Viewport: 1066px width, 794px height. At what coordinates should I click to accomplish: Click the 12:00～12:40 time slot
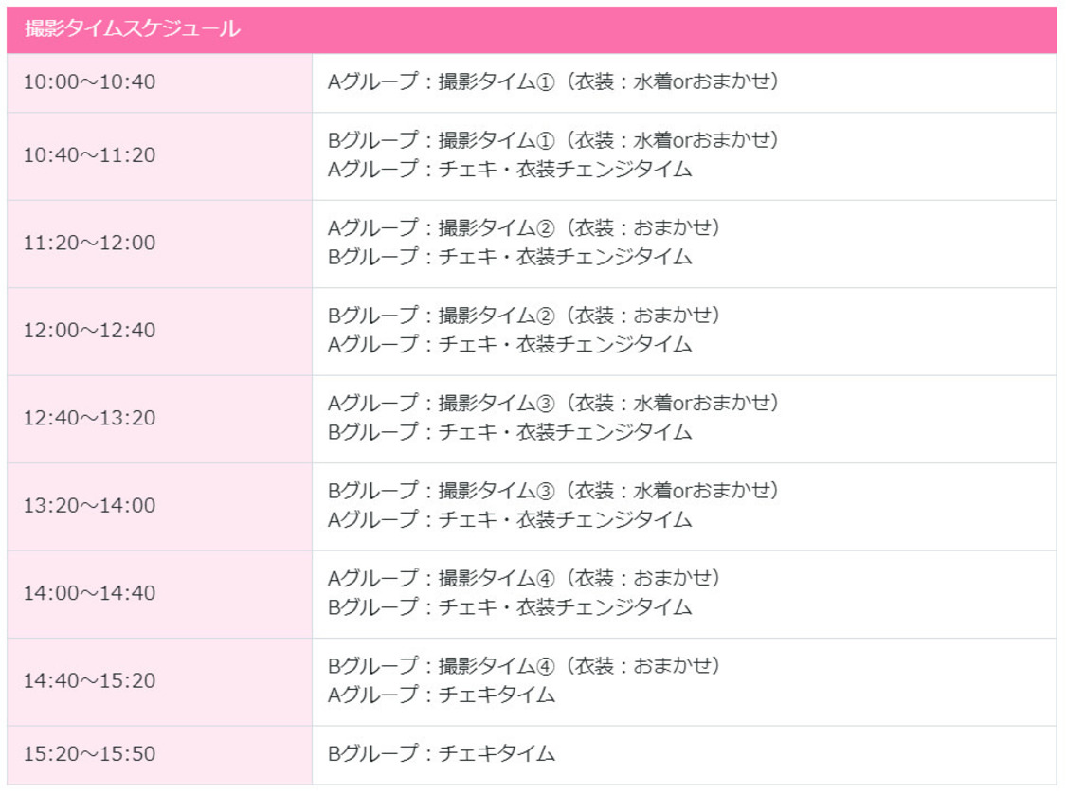pos(90,331)
